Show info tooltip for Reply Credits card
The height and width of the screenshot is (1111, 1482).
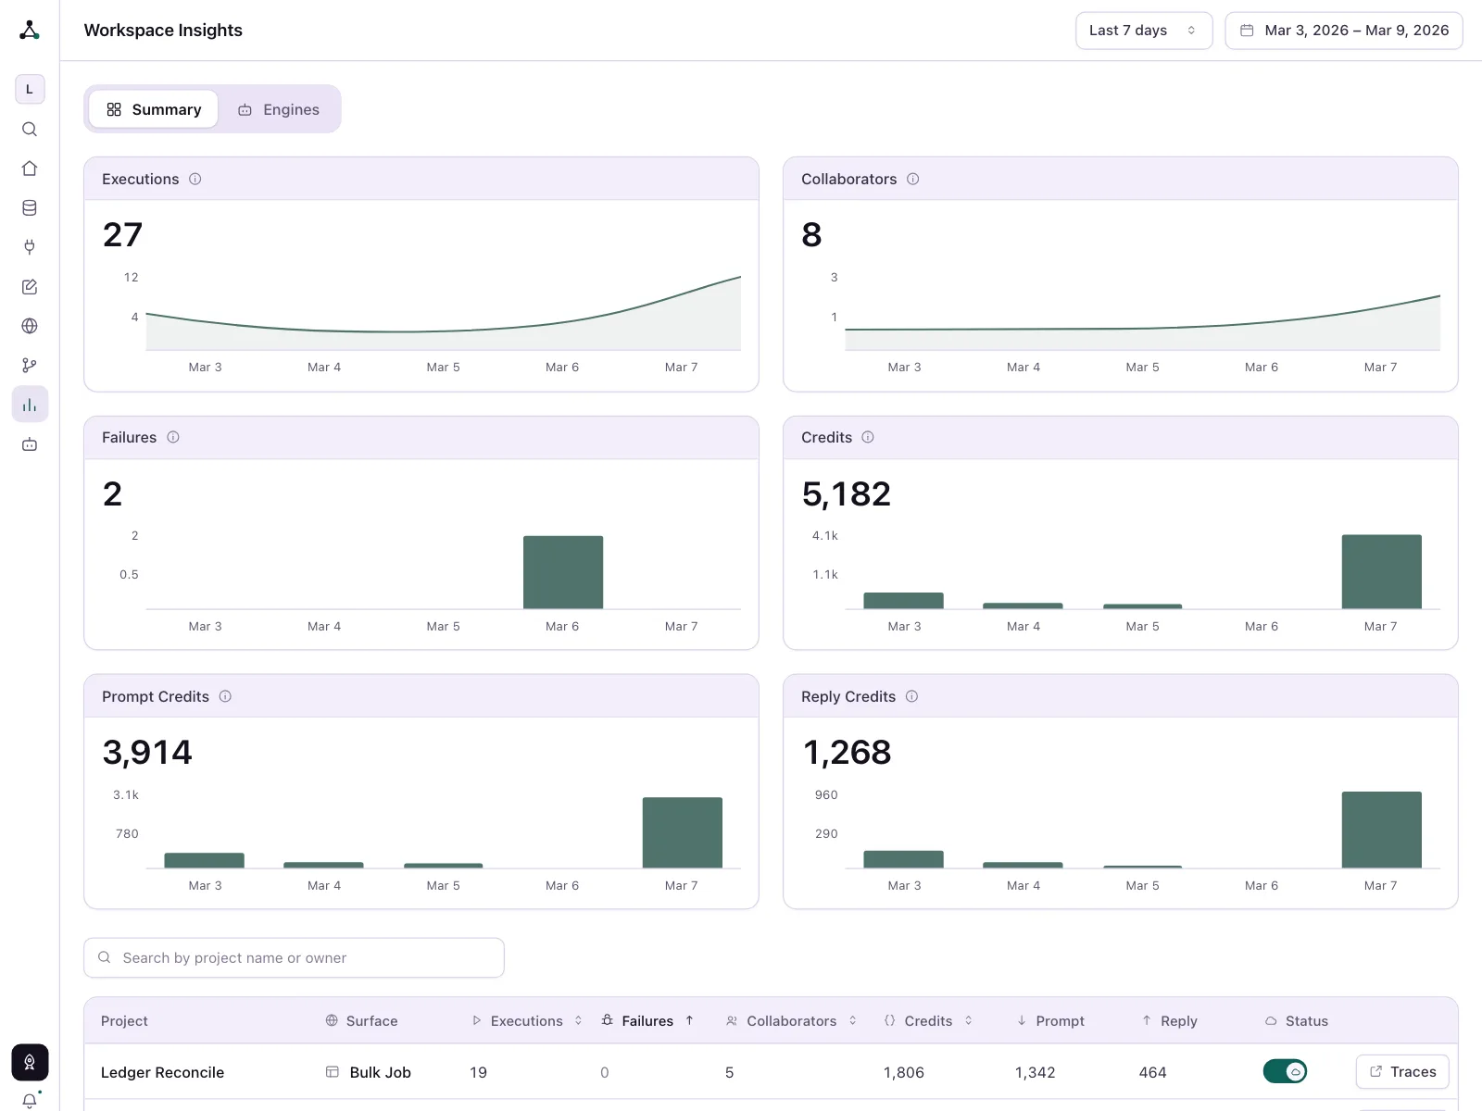tap(911, 696)
